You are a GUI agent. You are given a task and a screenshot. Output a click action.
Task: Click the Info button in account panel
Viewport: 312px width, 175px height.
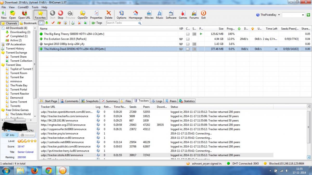[10, 135]
